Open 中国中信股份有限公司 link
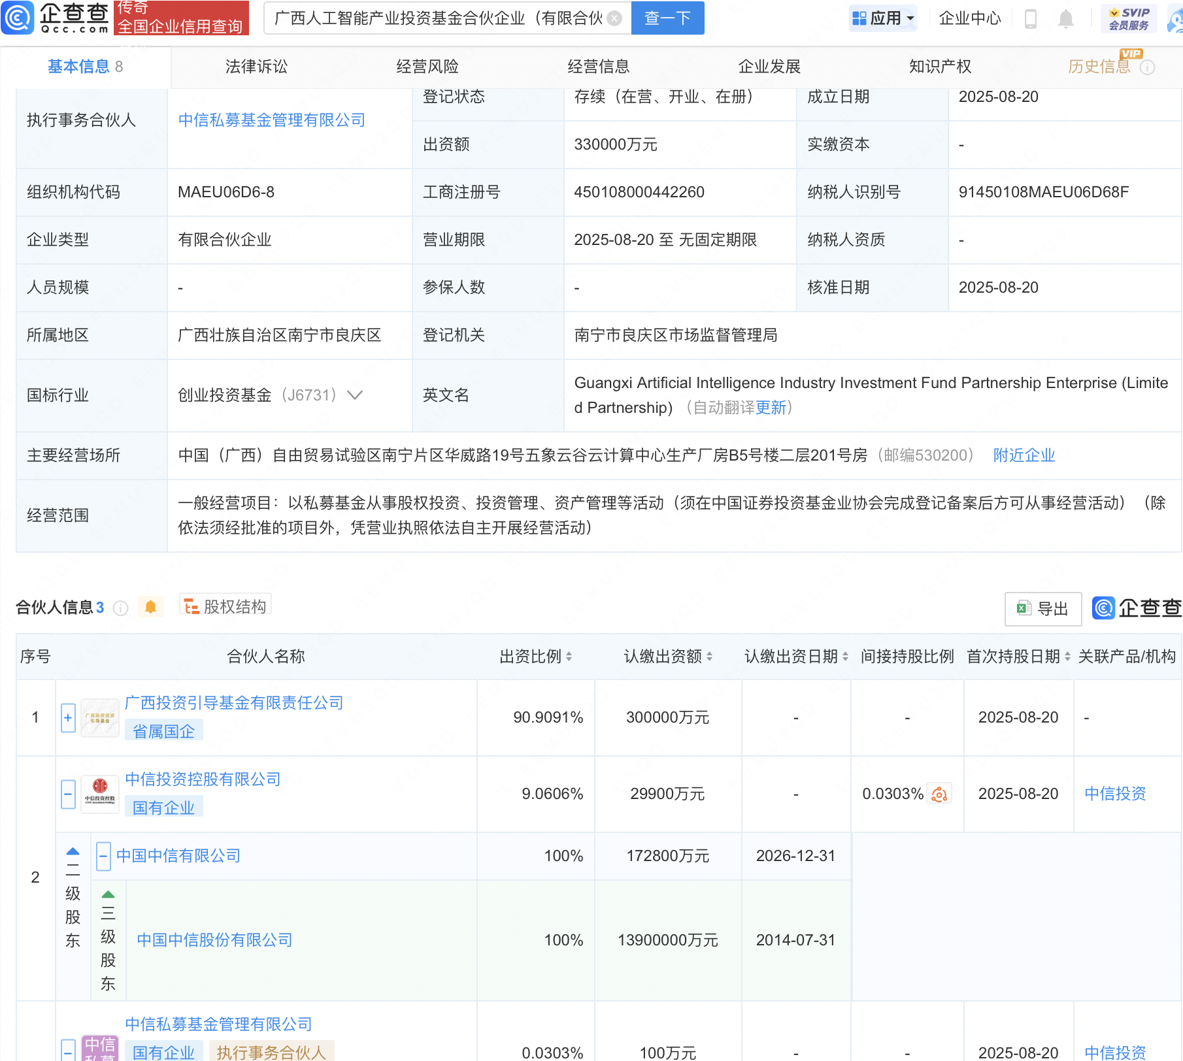Image resolution: width=1183 pixels, height=1061 pixels. pyautogui.click(x=214, y=940)
